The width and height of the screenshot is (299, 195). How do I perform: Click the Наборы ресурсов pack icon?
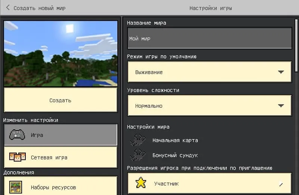click(x=16, y=187)
